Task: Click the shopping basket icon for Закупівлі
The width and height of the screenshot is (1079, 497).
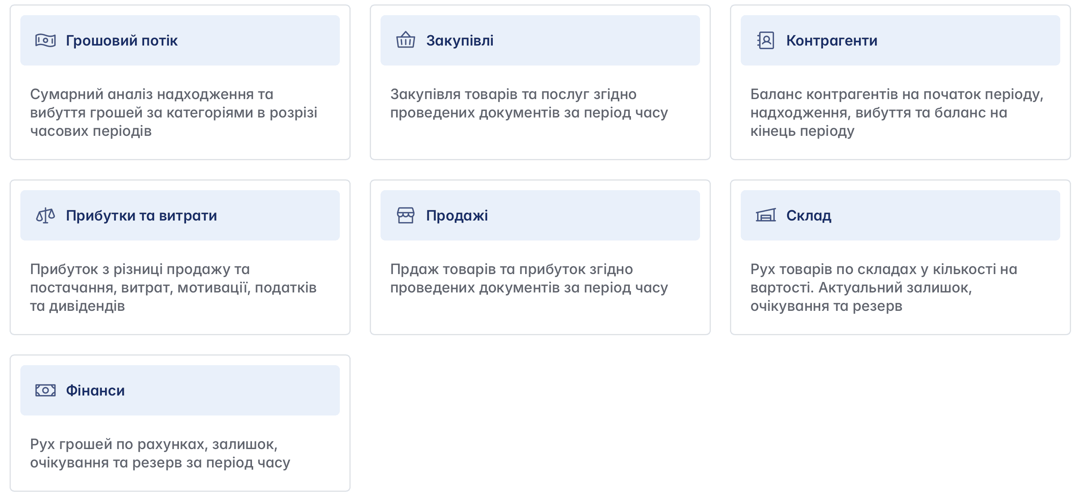Action: [405, 41]
